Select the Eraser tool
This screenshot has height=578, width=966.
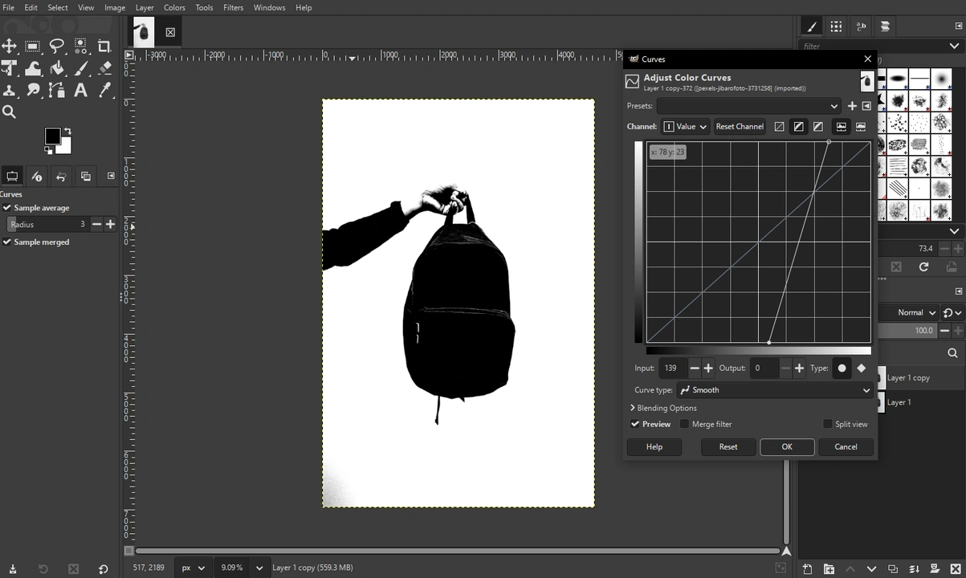pos(104,68)
